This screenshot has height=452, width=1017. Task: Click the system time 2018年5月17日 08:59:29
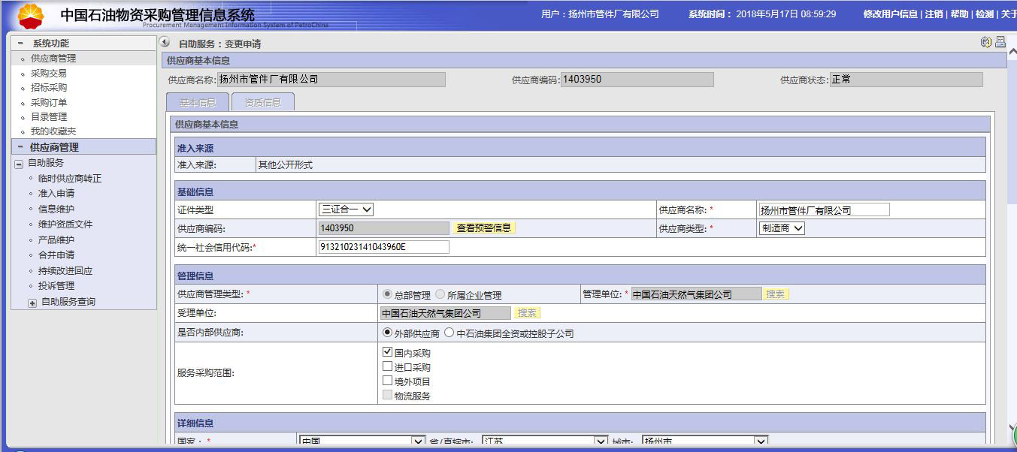786,14
